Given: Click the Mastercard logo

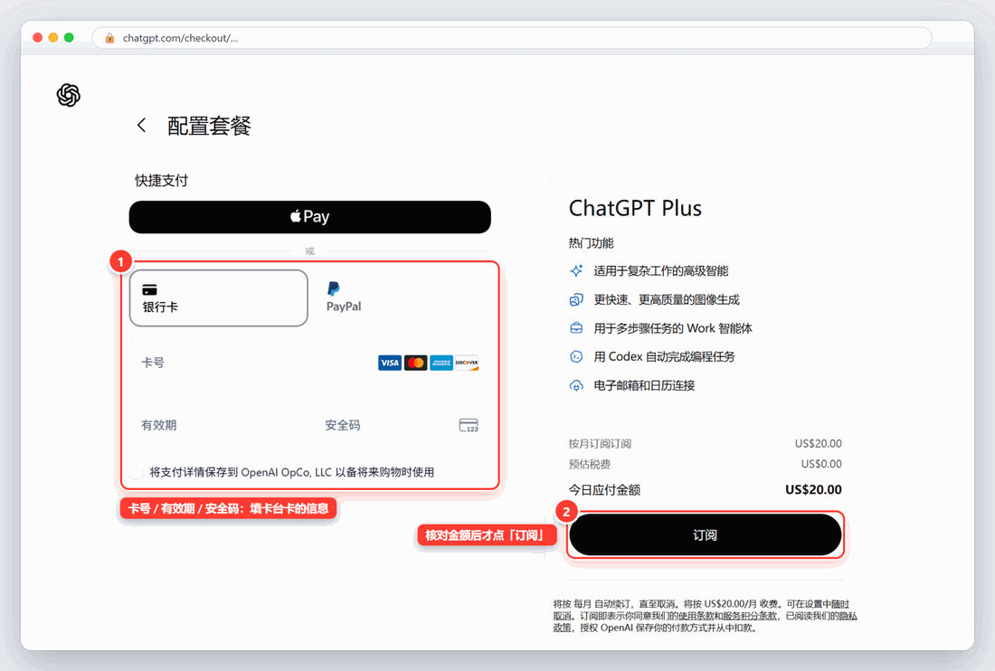Looking at the screenshot, I should point(416,363).
